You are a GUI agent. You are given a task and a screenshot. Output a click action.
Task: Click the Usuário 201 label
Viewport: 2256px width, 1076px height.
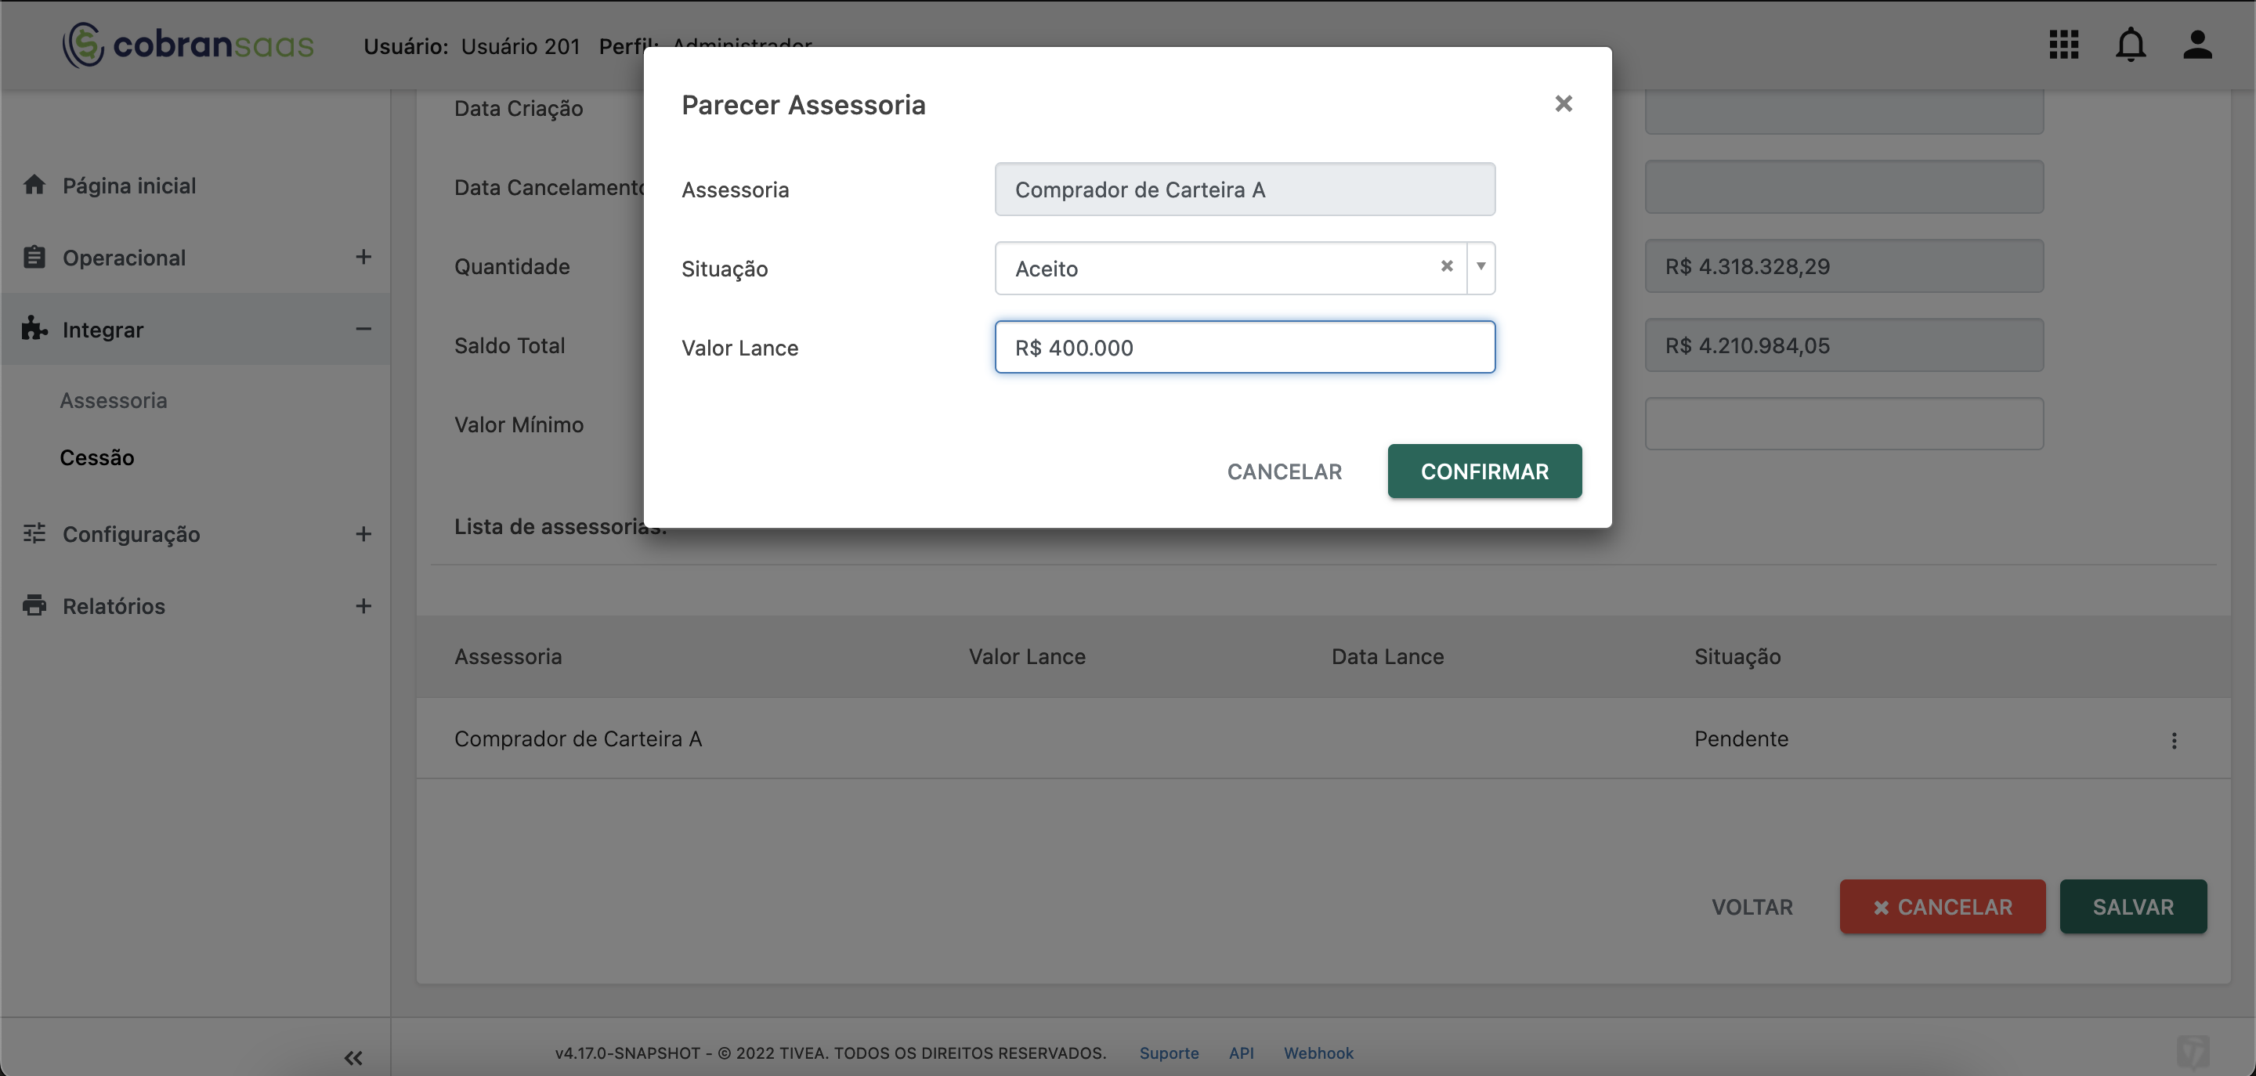520,45
